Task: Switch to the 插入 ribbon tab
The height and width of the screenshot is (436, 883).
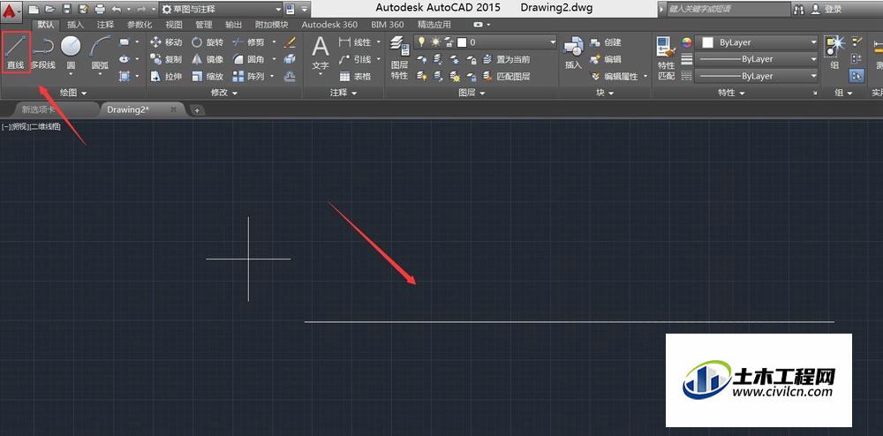Action: (x=75, y=25)
